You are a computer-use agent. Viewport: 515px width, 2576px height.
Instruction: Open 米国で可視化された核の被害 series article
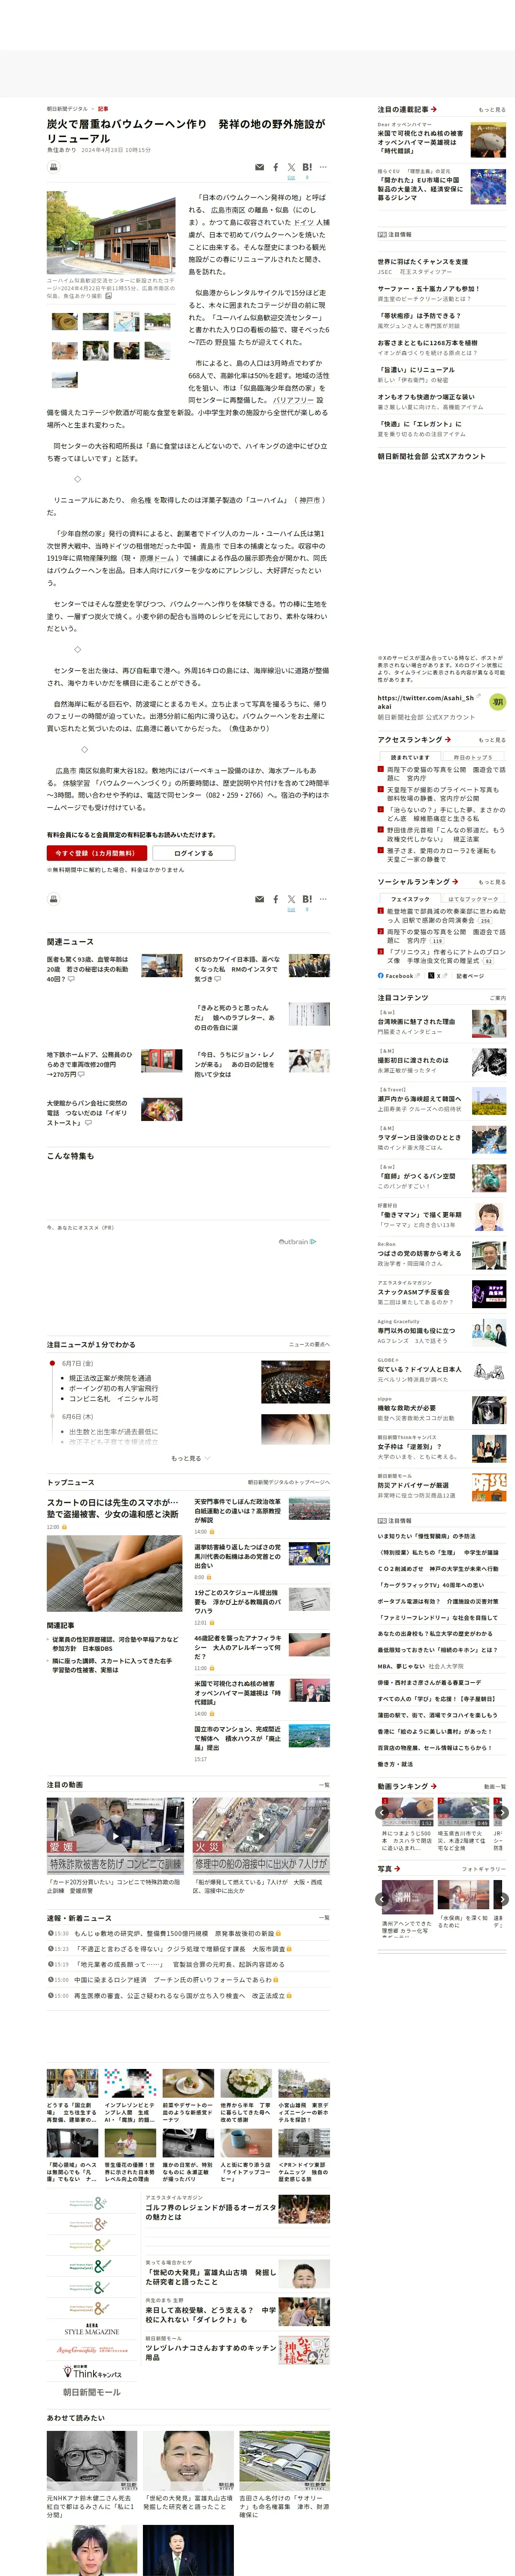420,142
